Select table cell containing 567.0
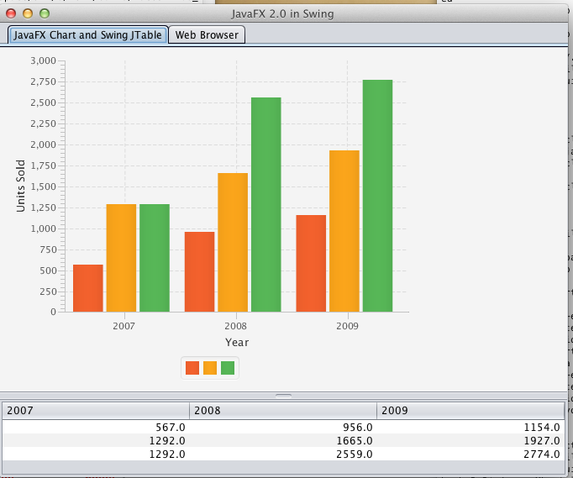The image size is (573, 478). pyautogui.click(x=96, y=428)
